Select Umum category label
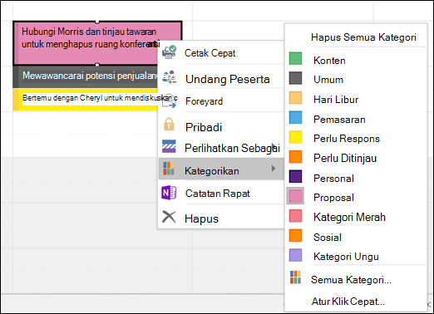This screenshot has width=434, height=314. [328, 80]
